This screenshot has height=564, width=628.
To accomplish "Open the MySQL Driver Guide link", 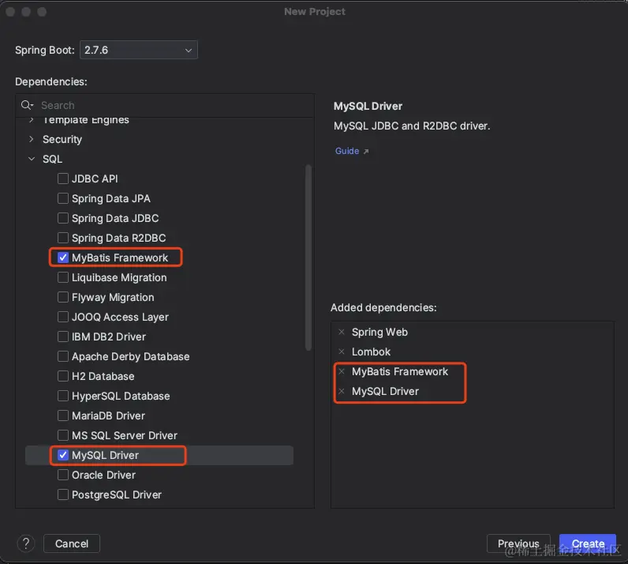I will pos(347,151).
